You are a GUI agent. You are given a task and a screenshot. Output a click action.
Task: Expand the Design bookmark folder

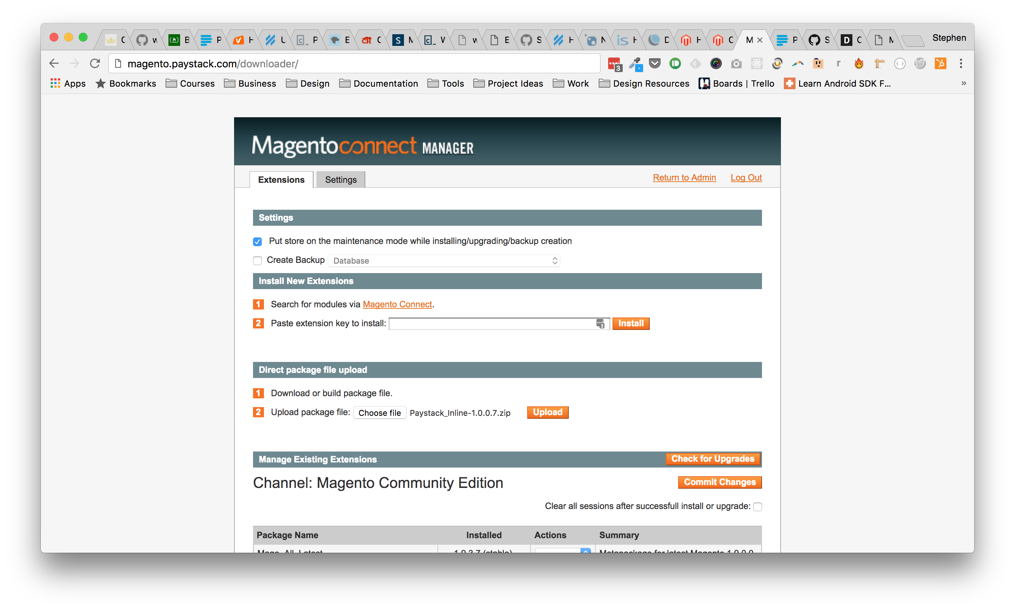point(308,83)
